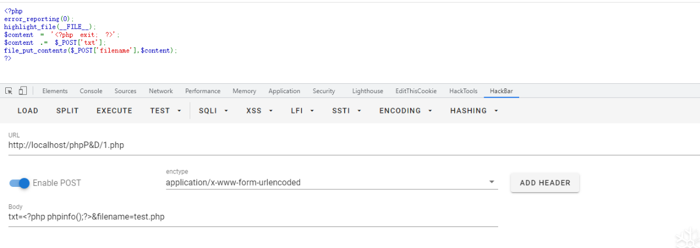The image size is (700, 248).
Task: Expand the SQLI dropdown menu
Action: tap(213, 111)
